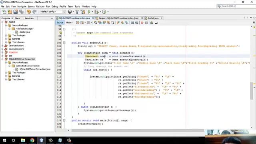This screenshot has width=256, height=144.
Task: Click the Open Project toolbar icon
Action: click(x=16, y=12)
